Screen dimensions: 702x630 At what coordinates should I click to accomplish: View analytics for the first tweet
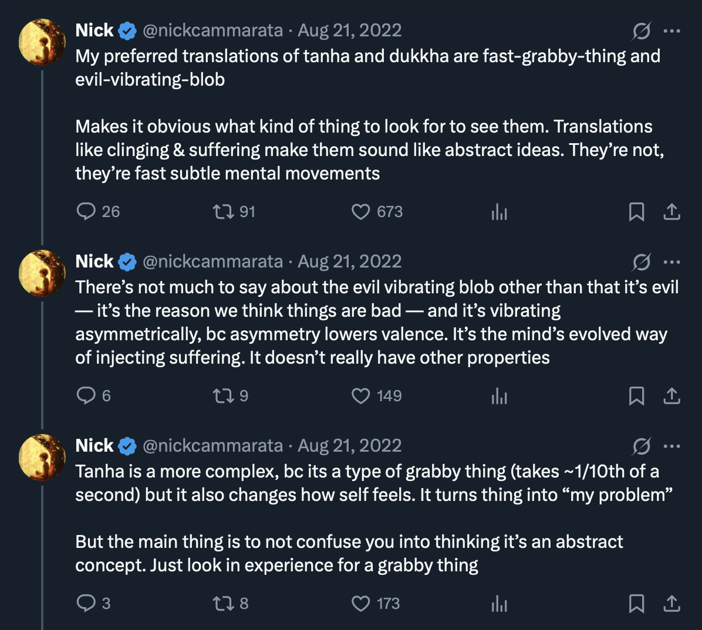(499, 212)
